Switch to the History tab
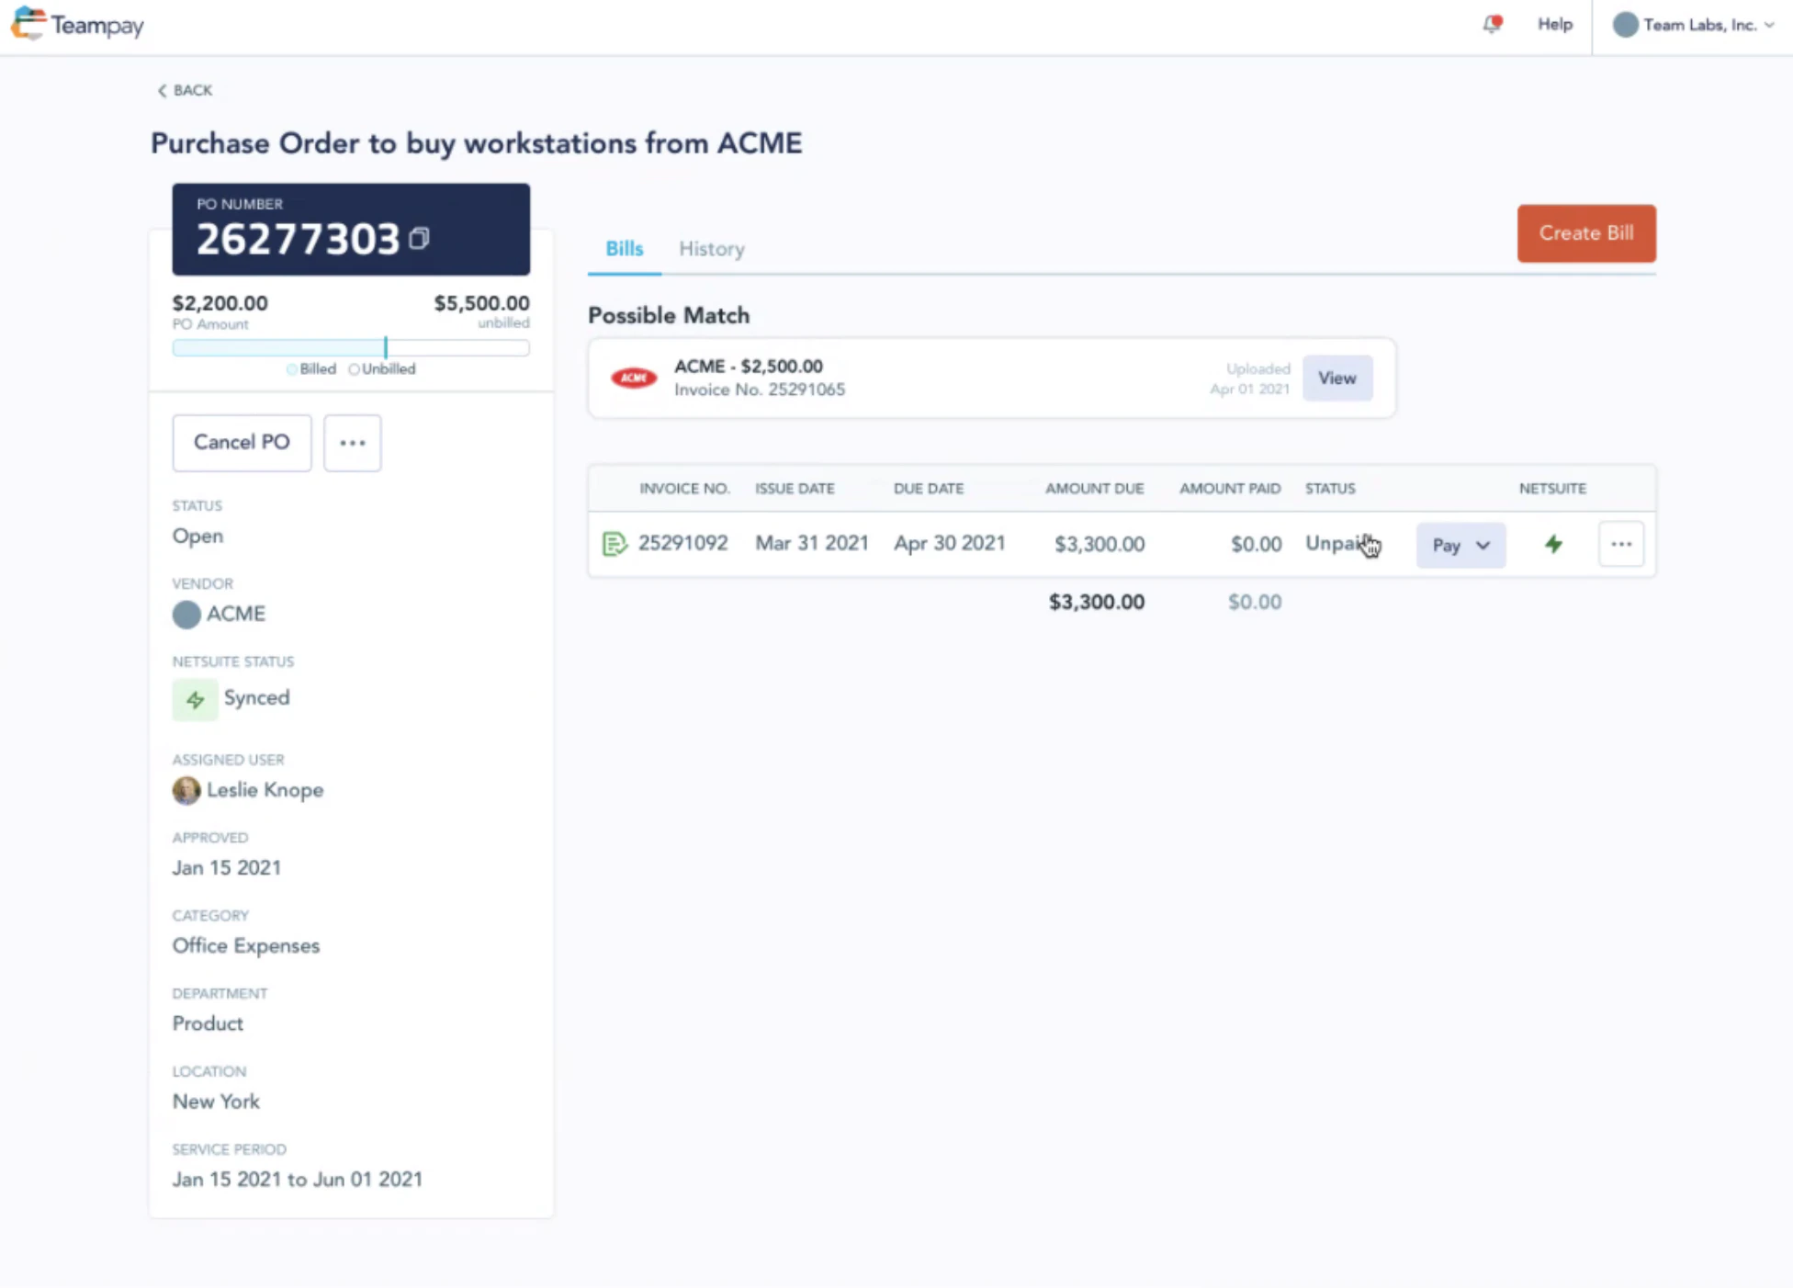Viewport: 1793px width, 1288px height. point(712,248)
